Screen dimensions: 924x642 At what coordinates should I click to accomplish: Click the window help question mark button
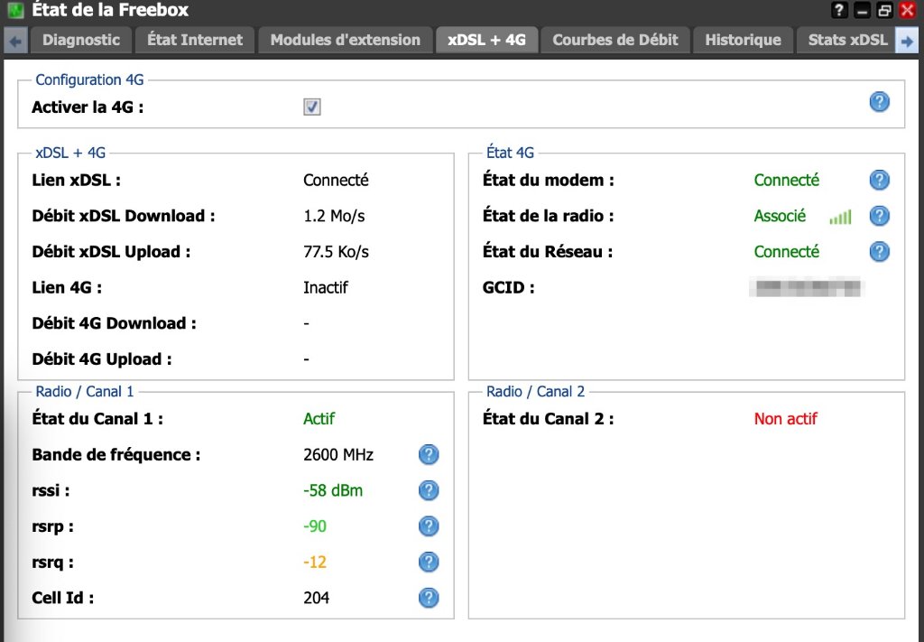[x=839, y=10]
